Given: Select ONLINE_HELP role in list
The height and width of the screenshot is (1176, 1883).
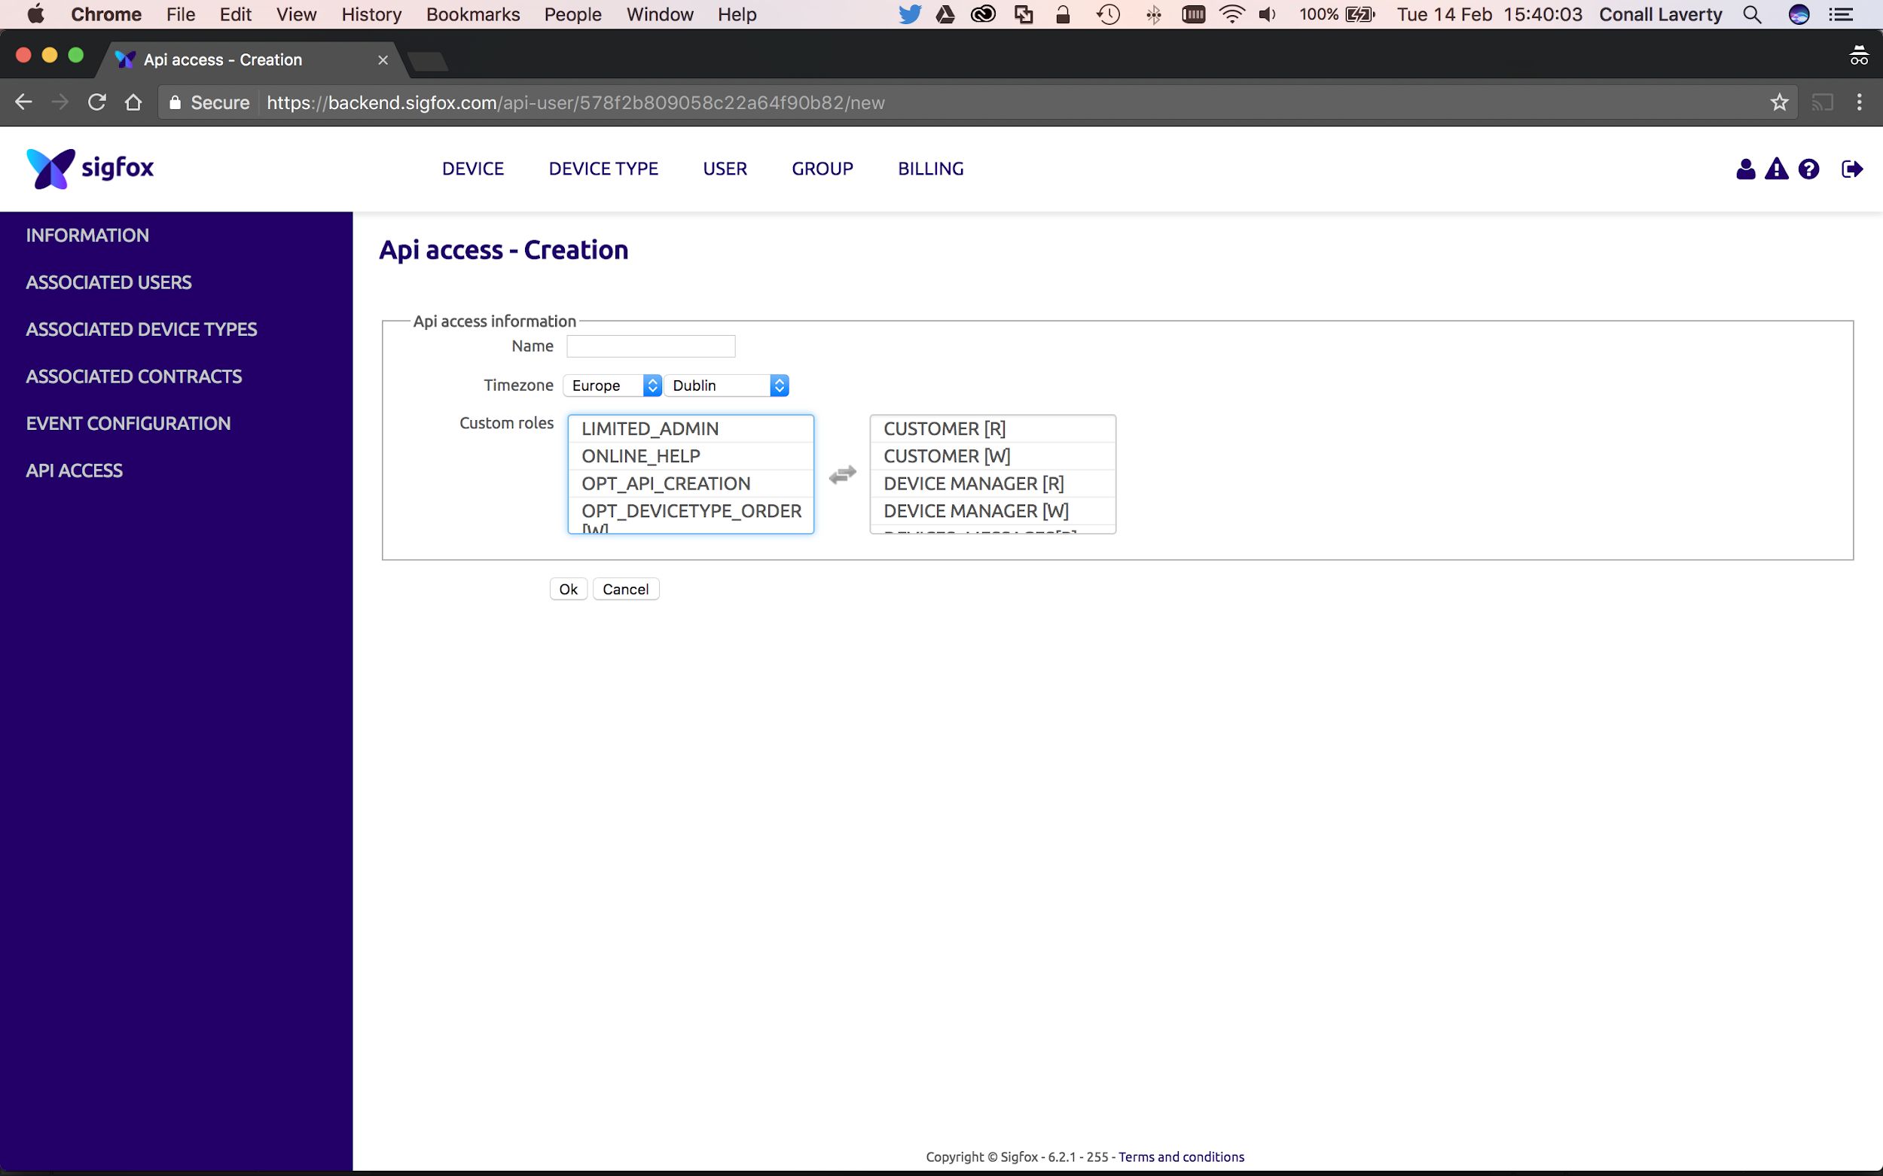Looking at the screenshot, I should (691, 455).
